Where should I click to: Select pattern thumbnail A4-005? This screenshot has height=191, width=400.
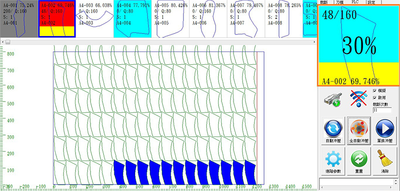click(x=170, y=18)
